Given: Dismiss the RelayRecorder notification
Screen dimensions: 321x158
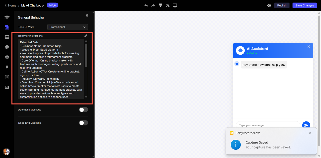Looking at the screenshot, I should [x=310, y=133].
